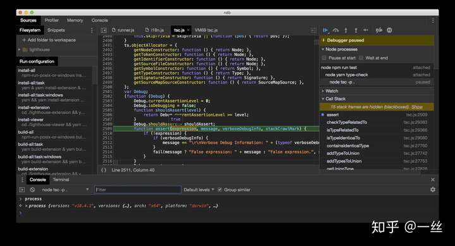The image size is (455, 246).
Task: Enable Pause at start checkbox
Action: [x=324, y=58]
